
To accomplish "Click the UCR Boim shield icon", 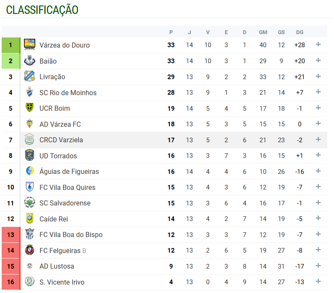I will click(29, 108).
